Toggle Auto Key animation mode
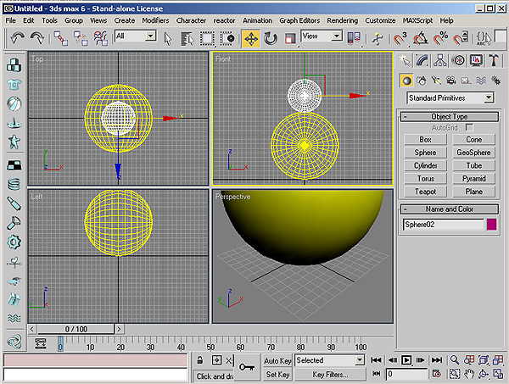The image size is (509, 384). (277, 360)
